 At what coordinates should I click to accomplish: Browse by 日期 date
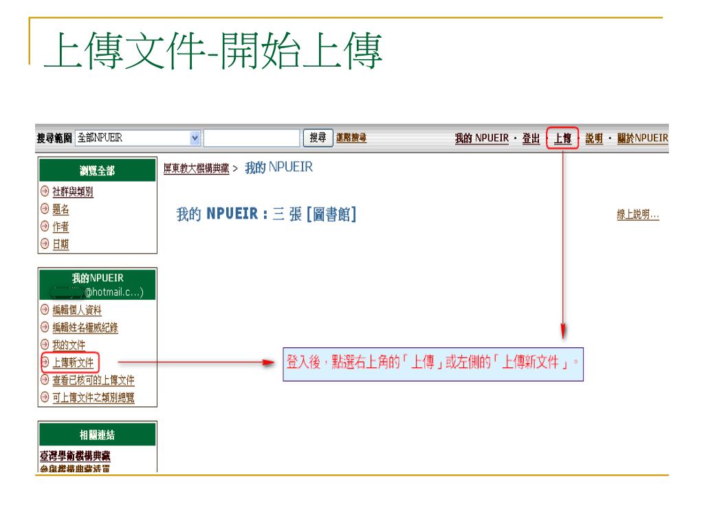[60, 244]
